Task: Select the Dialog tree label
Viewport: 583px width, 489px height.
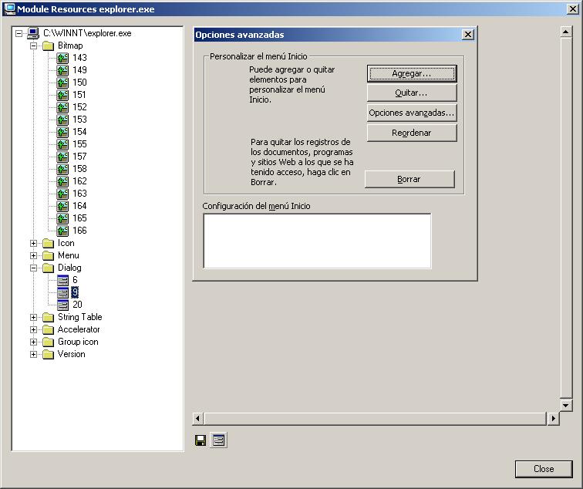Action: (69, 268)
